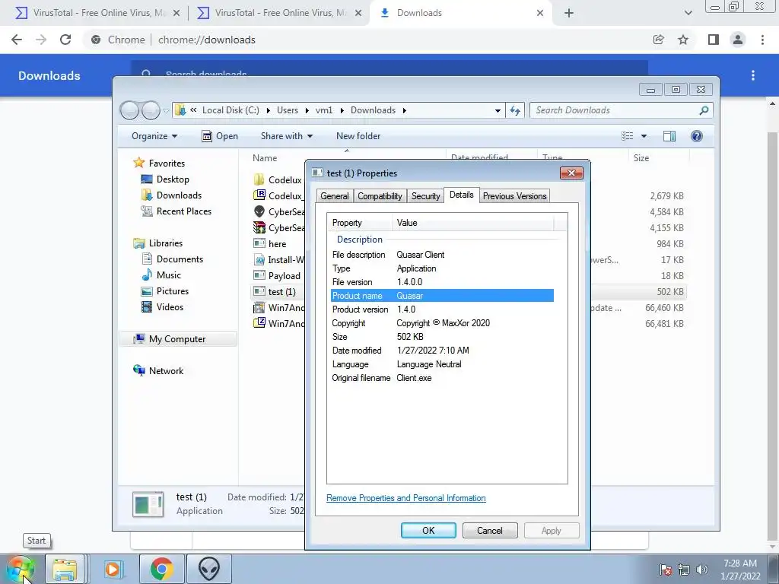Viewport: 779px width, 584px height.
Task: Open Pictures library
Action: (x=173, y=291)
